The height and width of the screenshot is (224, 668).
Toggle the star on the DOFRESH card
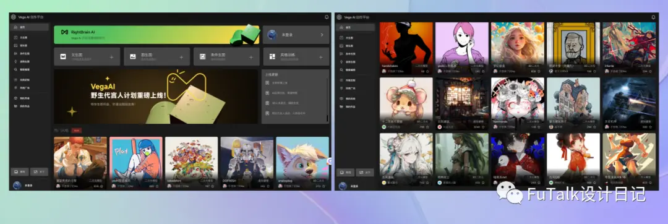[270, 186]
